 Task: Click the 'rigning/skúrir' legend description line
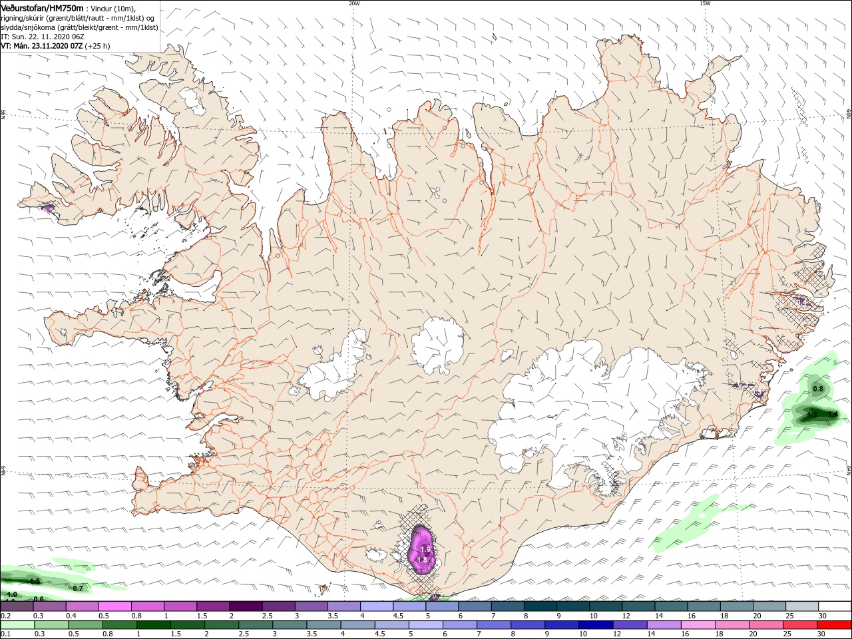click(78, 18)
